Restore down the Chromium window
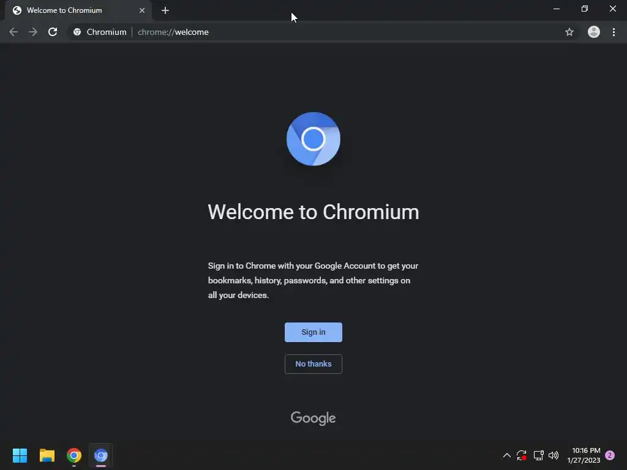 point(585,9)
